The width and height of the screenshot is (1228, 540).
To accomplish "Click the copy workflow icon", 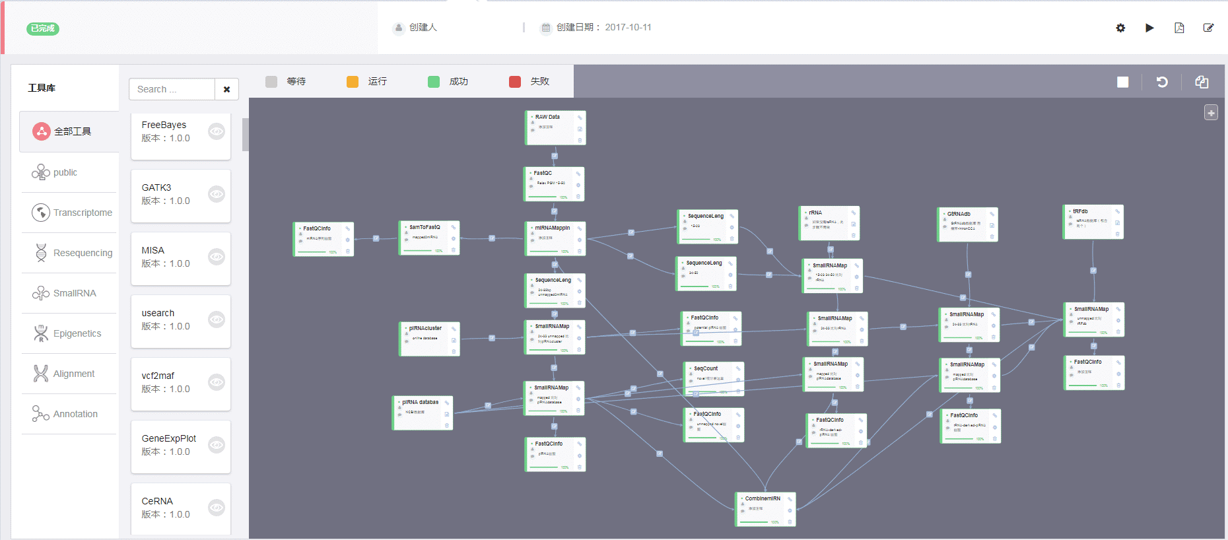I will tap(1202, 82).
